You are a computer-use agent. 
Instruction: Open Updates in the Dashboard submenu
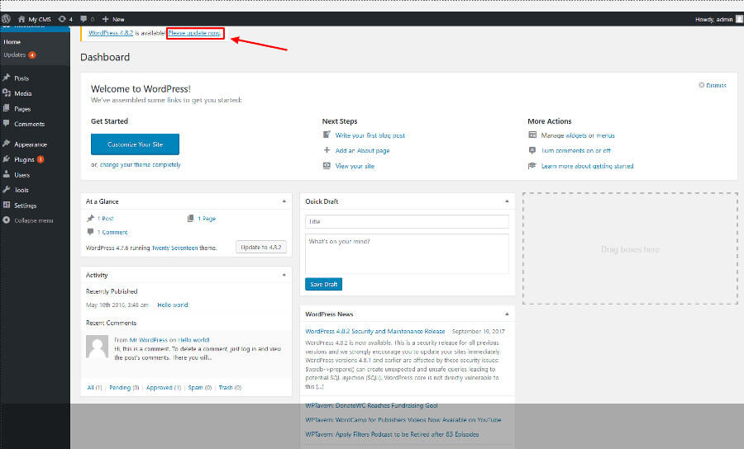click(15, 55)
